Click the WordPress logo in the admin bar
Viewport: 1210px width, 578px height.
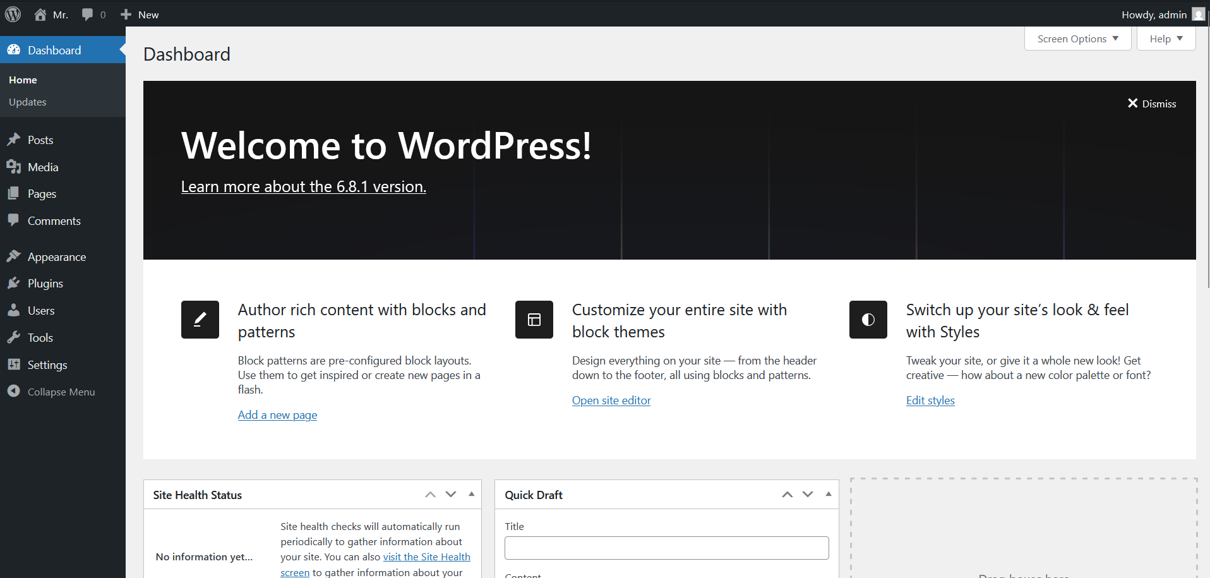coord(13,14)
